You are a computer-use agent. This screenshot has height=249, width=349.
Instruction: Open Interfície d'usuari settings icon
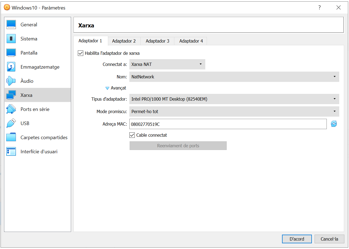pos(11,152)
